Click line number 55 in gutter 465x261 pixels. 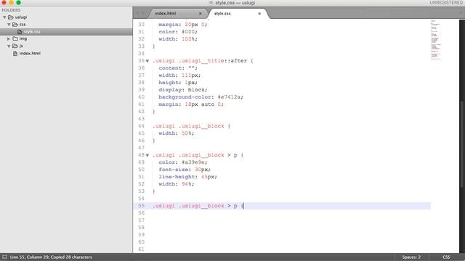click(x=141, y=206)
